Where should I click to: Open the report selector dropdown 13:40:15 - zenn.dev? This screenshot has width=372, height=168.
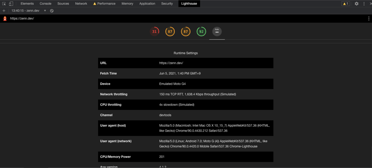(x=29, y=11)
